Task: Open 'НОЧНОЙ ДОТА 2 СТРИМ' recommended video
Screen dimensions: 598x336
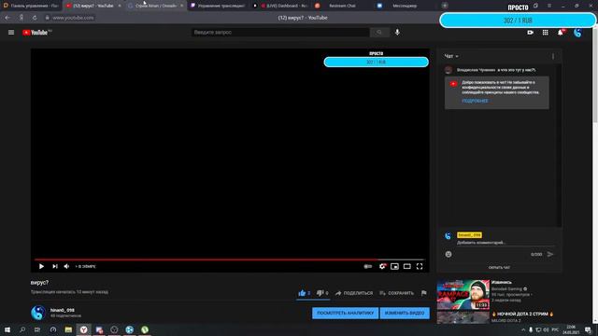Action: 522,314
